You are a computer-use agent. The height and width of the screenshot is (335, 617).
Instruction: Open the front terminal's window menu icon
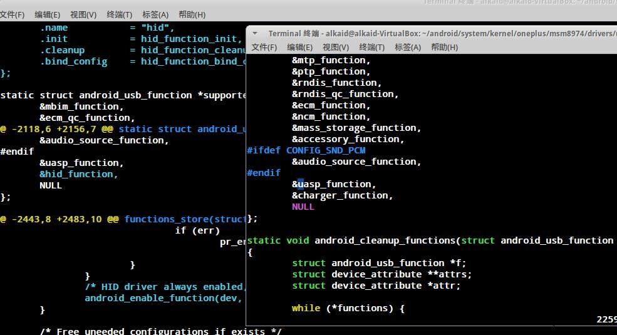[256, 34]
